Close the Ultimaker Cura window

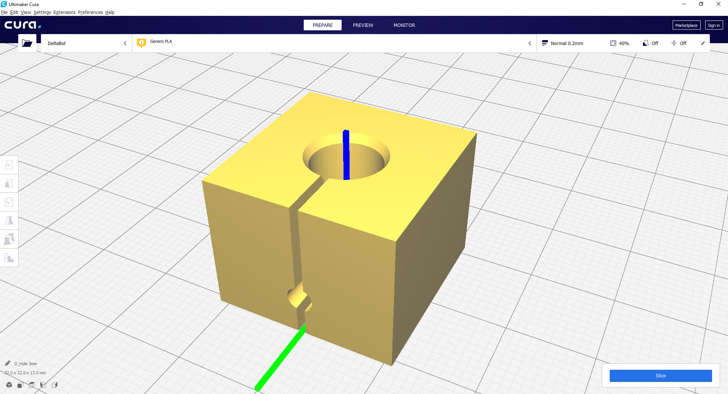719,4
